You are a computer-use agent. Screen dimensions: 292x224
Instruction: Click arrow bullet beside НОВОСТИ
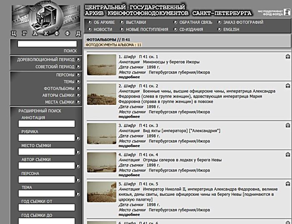[90, 30]
